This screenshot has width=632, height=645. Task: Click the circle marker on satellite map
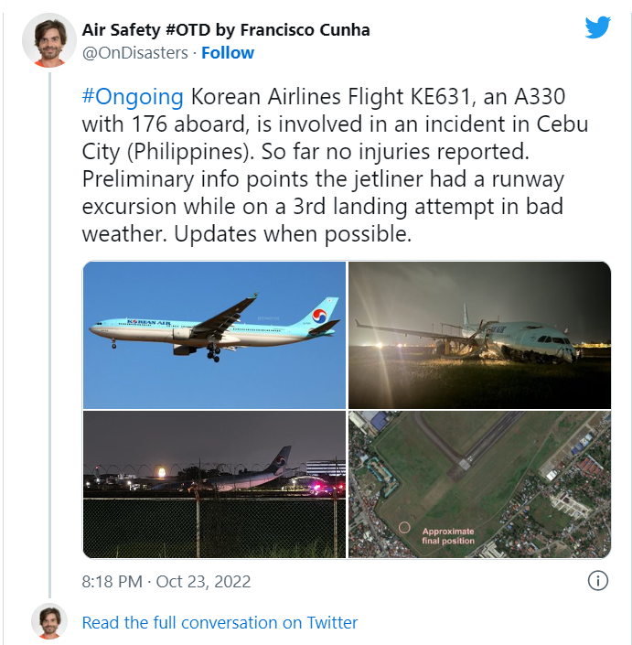click(404, 527)
